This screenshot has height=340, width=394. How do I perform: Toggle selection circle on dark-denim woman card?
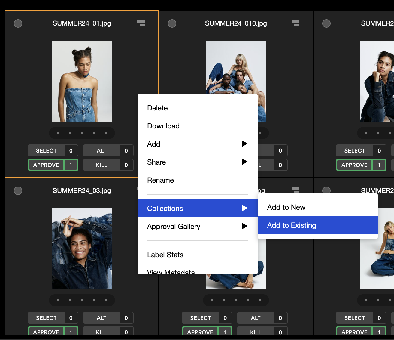[326, 23]
